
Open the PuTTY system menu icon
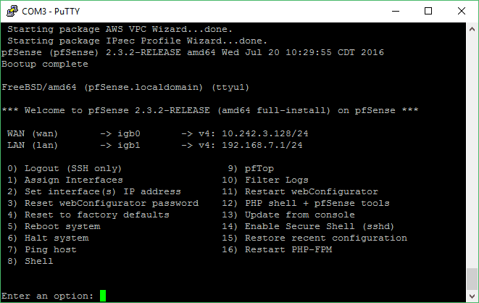click(12, 12)
